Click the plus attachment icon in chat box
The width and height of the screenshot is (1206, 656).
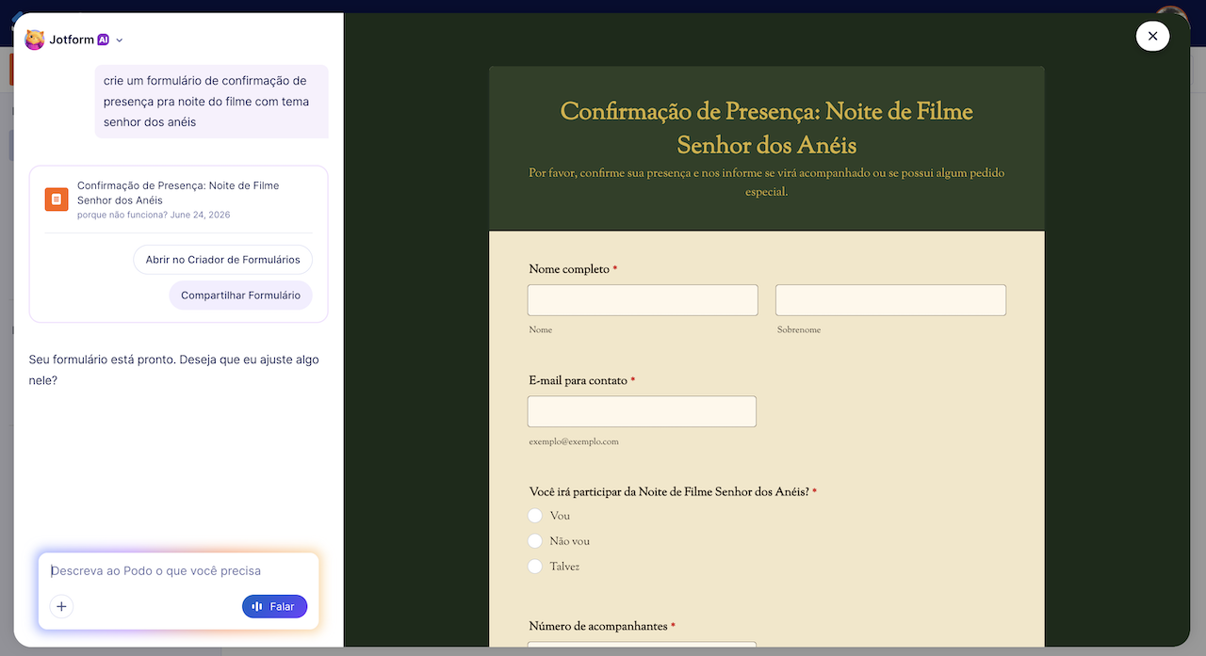pyautogui.click(x=61, y=607)
